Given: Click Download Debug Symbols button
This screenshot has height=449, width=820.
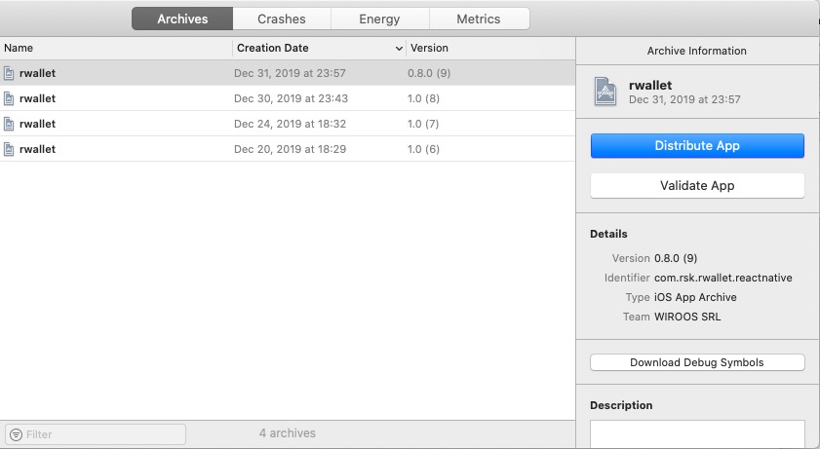Looking at the screenshot, I should pyautogui.click(x=697, y=362).
